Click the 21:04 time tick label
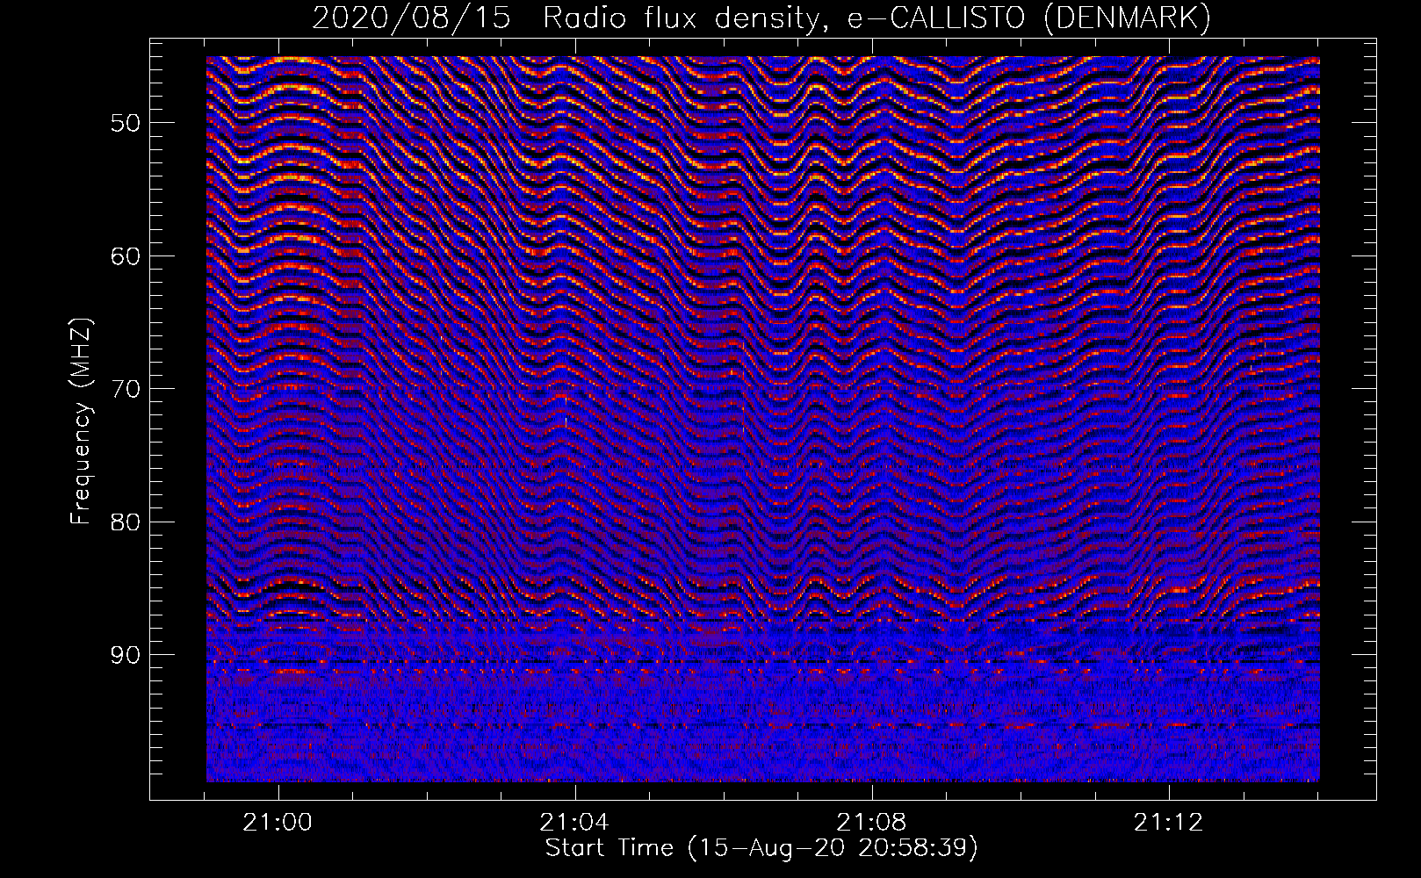1421x878 pixels. point(575,822)
